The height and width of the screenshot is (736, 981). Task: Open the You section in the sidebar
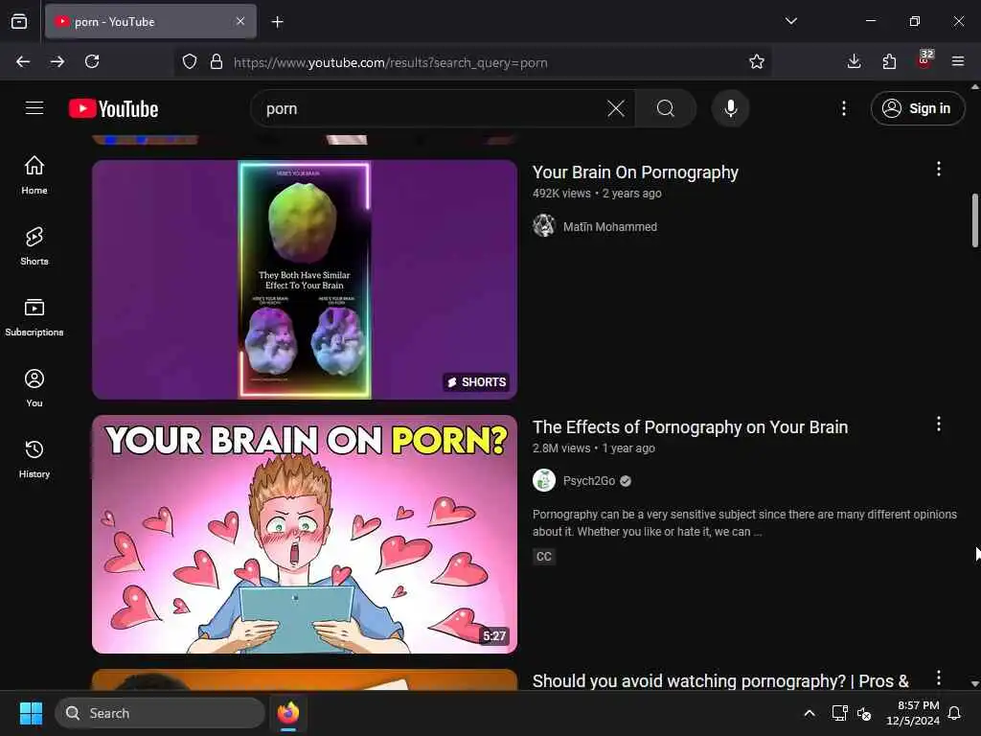click(34, 388)
